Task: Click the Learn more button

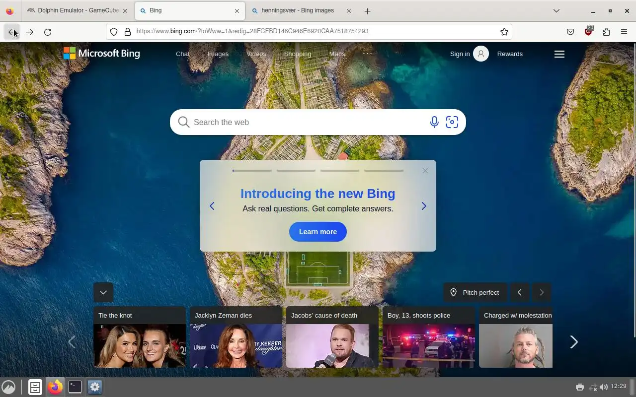Action: click(x=318, y=232)
